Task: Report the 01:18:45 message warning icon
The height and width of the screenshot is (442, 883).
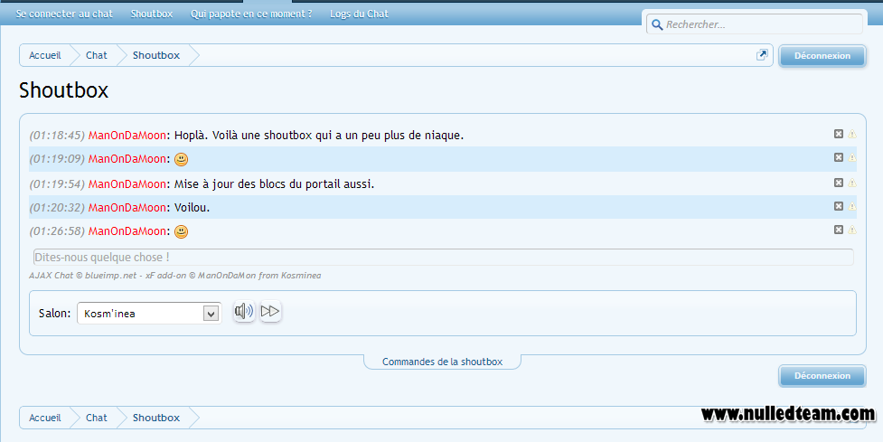Action: pyautogui.click(x=852, y=134)
